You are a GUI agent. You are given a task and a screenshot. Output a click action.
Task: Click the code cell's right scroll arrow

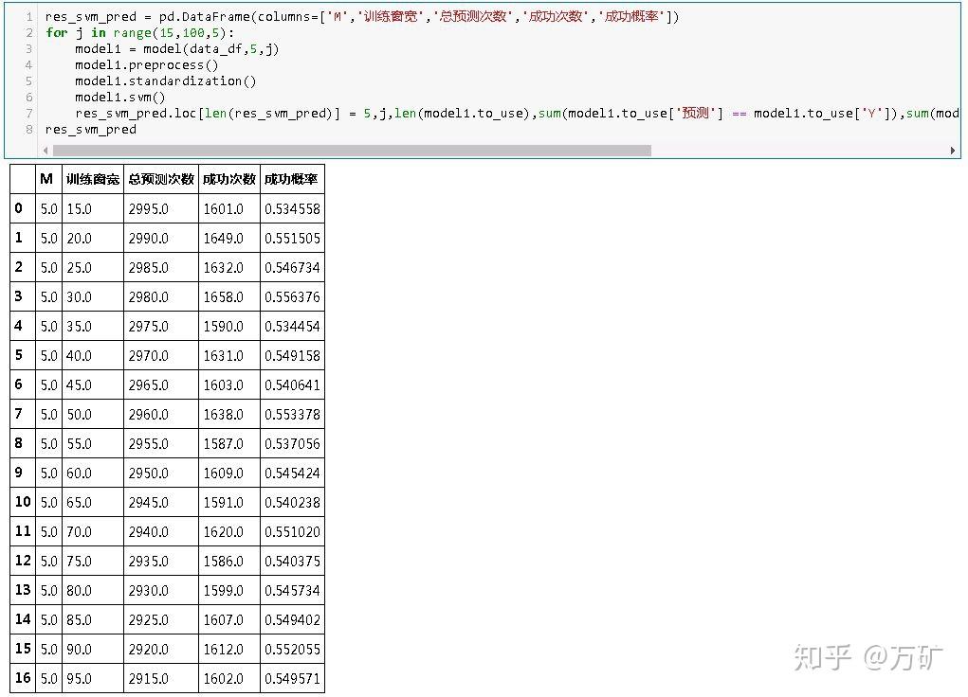click(x=953, y=151)
